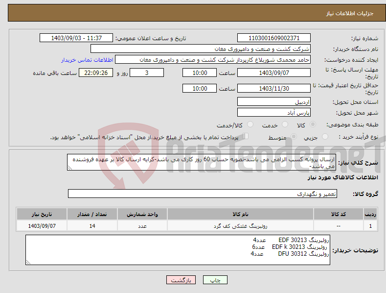Select the کالا radio button
Viewport: 386px width, 293px height.
click(x=313, y=124)
